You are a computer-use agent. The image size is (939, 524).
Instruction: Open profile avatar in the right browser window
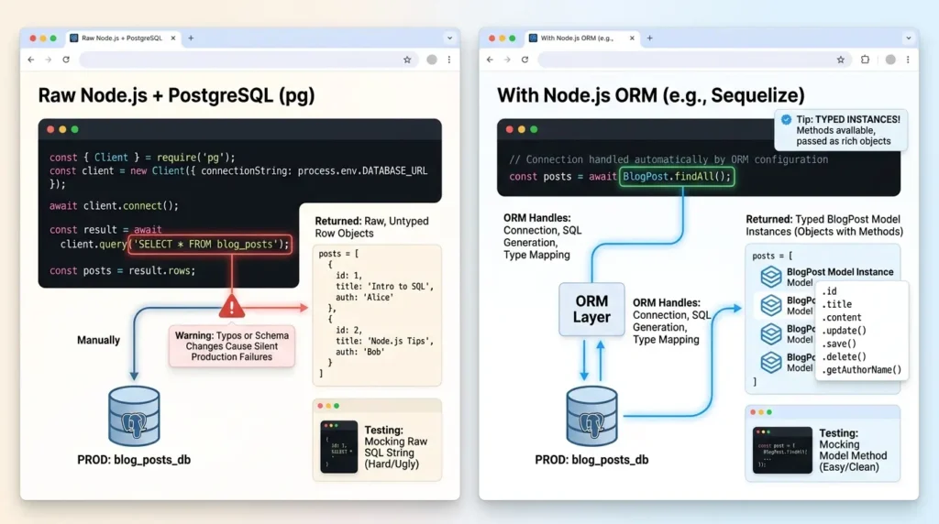890,60
